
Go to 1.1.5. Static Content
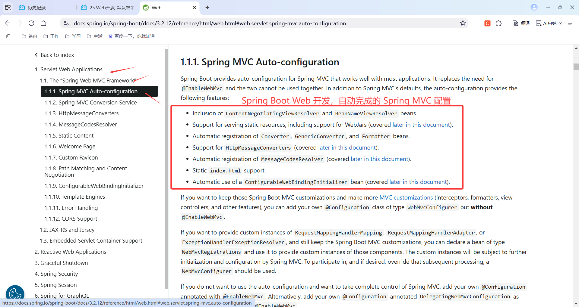coord(69,135)
